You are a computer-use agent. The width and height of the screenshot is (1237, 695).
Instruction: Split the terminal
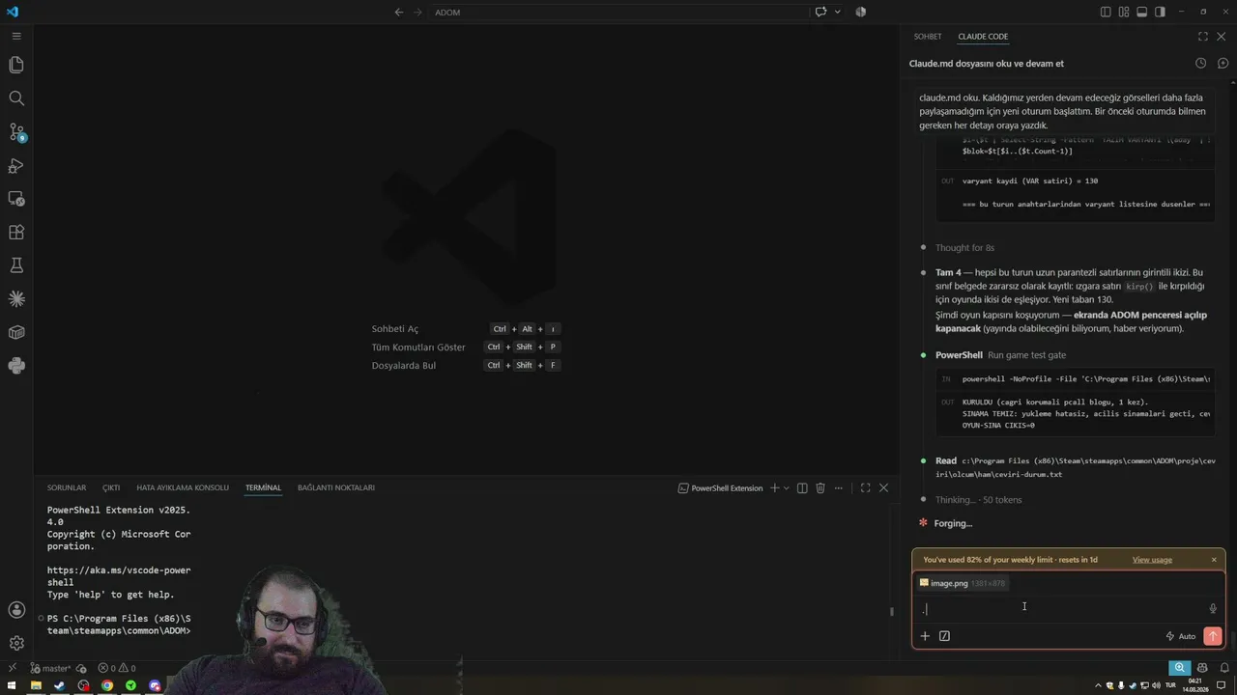[801, 488]
